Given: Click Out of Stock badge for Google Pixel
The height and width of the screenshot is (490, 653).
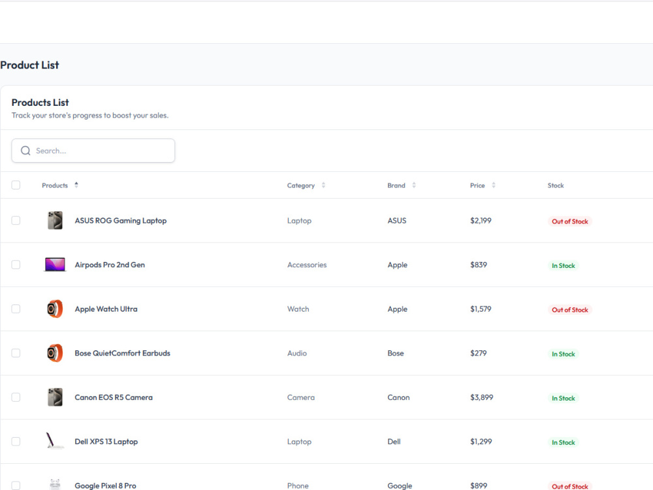Looking at the screenshot, I should tap(569, 486).
